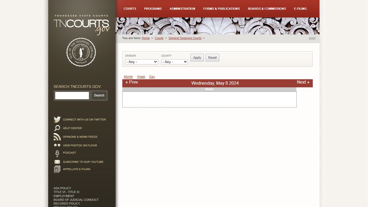368x207 pixels.
Task: Click the General Sessions Courts breadcrumb
Action: click(x=185, y=38)
